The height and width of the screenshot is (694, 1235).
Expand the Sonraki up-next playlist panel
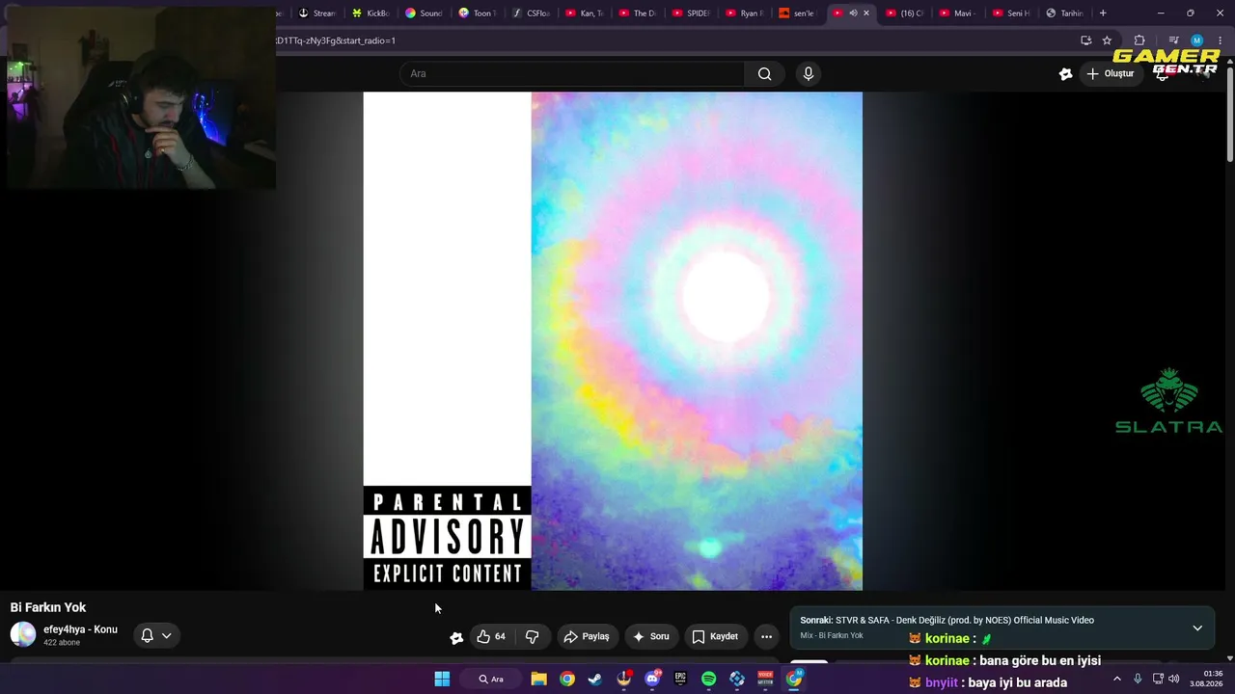coord(1197,628)
